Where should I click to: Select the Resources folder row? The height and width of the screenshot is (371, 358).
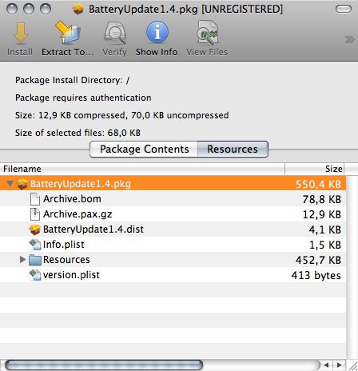tap(173, 260)
